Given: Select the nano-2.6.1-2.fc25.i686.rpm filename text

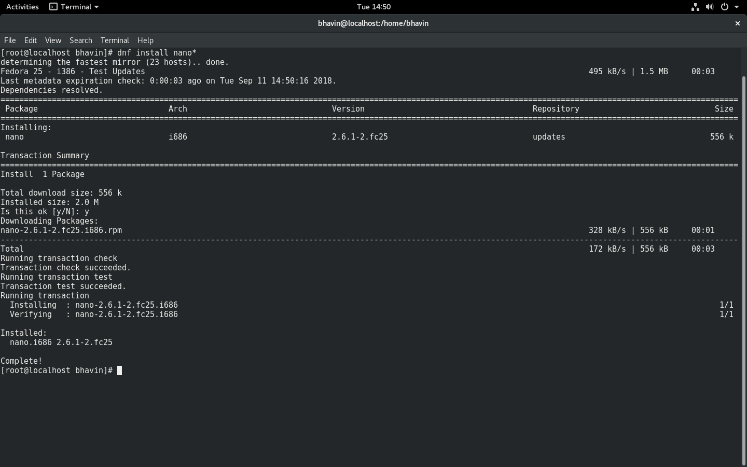Looking at the screenshot, I should [x=61, y=230].
